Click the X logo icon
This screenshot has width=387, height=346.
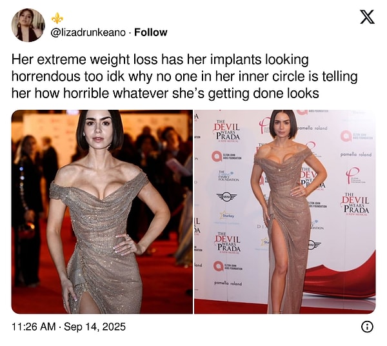tap(367, 17)
